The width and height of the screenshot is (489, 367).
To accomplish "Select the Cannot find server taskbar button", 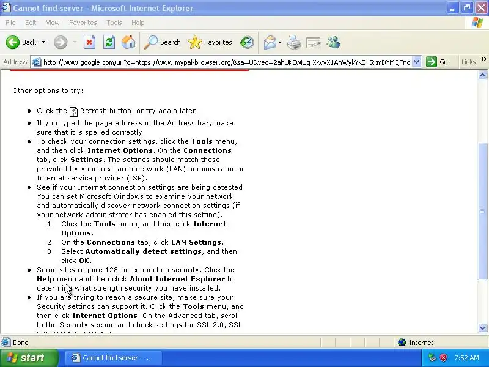I will [x=113, y=358].
